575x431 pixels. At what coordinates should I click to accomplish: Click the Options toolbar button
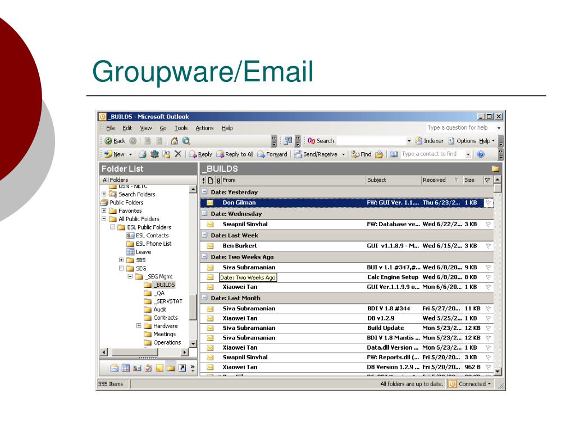pos(462,141)
